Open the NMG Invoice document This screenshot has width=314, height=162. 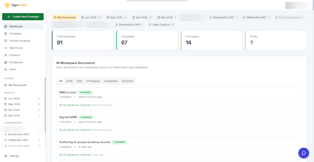coord(179,99)
